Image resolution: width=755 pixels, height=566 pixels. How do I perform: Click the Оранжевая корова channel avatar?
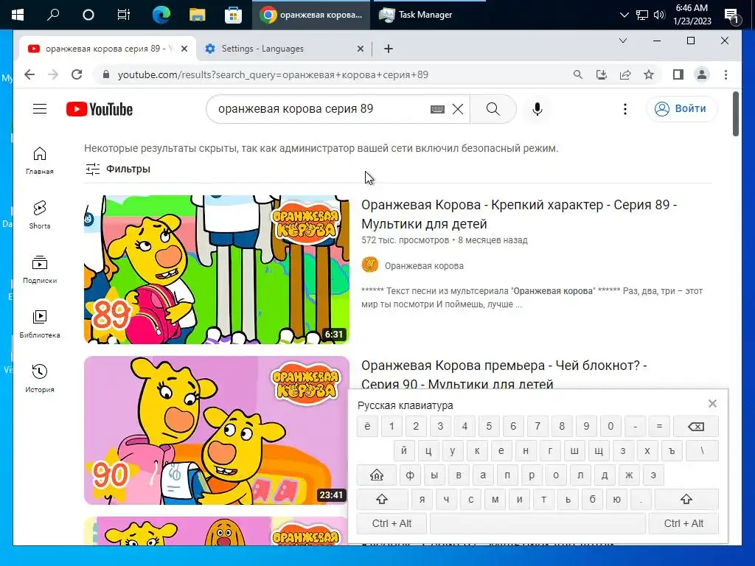coord(370,265)
